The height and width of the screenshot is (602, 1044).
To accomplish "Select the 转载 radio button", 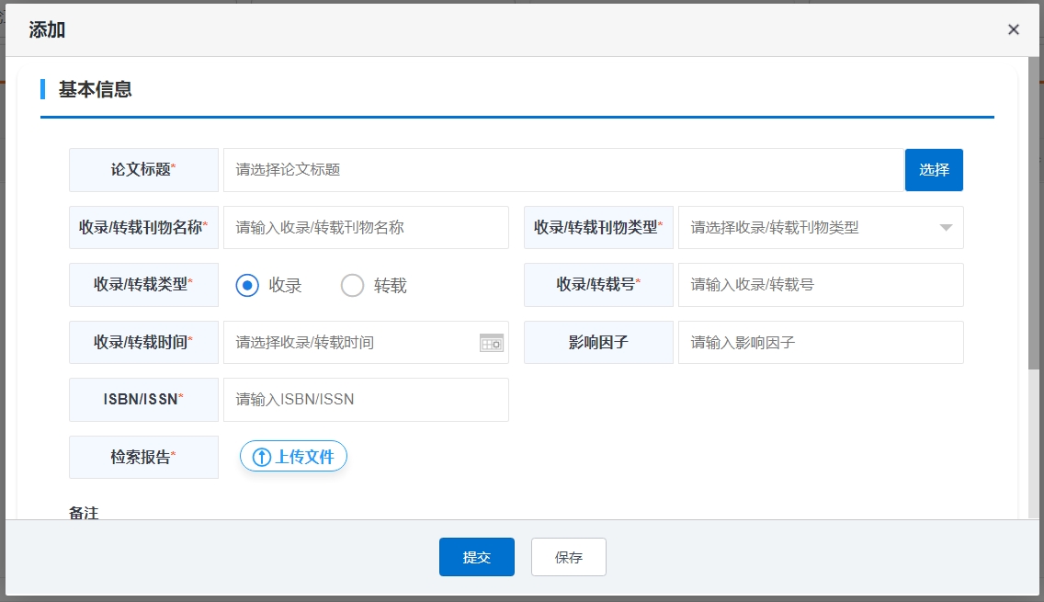I will (353, 286).
